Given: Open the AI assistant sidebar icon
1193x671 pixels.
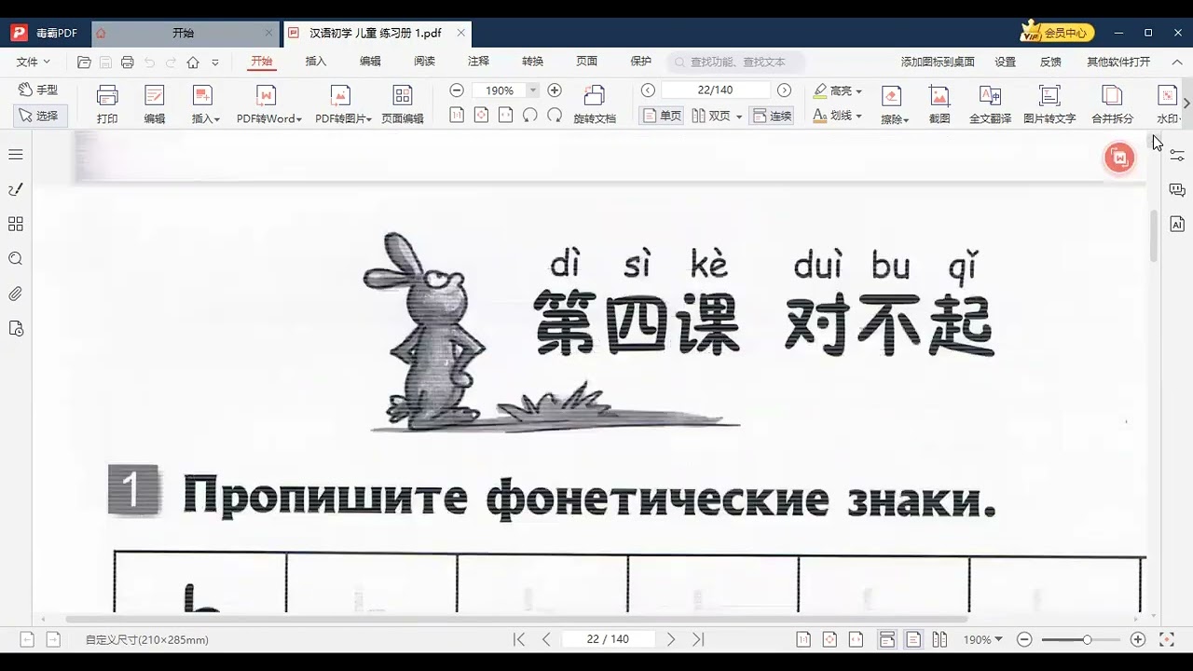Looking at the screenshot, I should pyautogui.click(x=1177, y=224).
